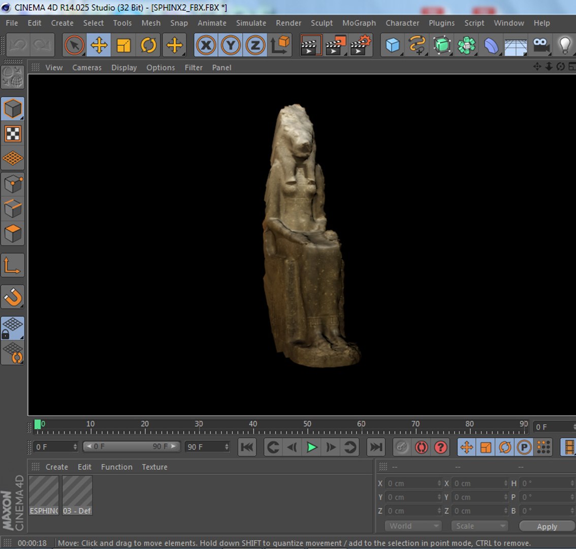Toggle X axis lock
Viewport: 576px width, 549px height.
[x=206, y=45]
